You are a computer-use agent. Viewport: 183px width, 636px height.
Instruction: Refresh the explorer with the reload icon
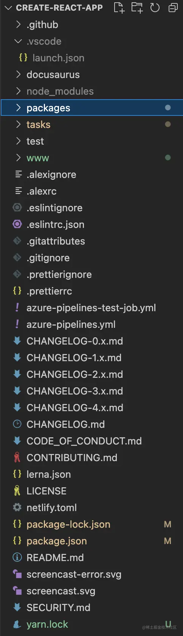pyautogui.click(x=155, y=8)
